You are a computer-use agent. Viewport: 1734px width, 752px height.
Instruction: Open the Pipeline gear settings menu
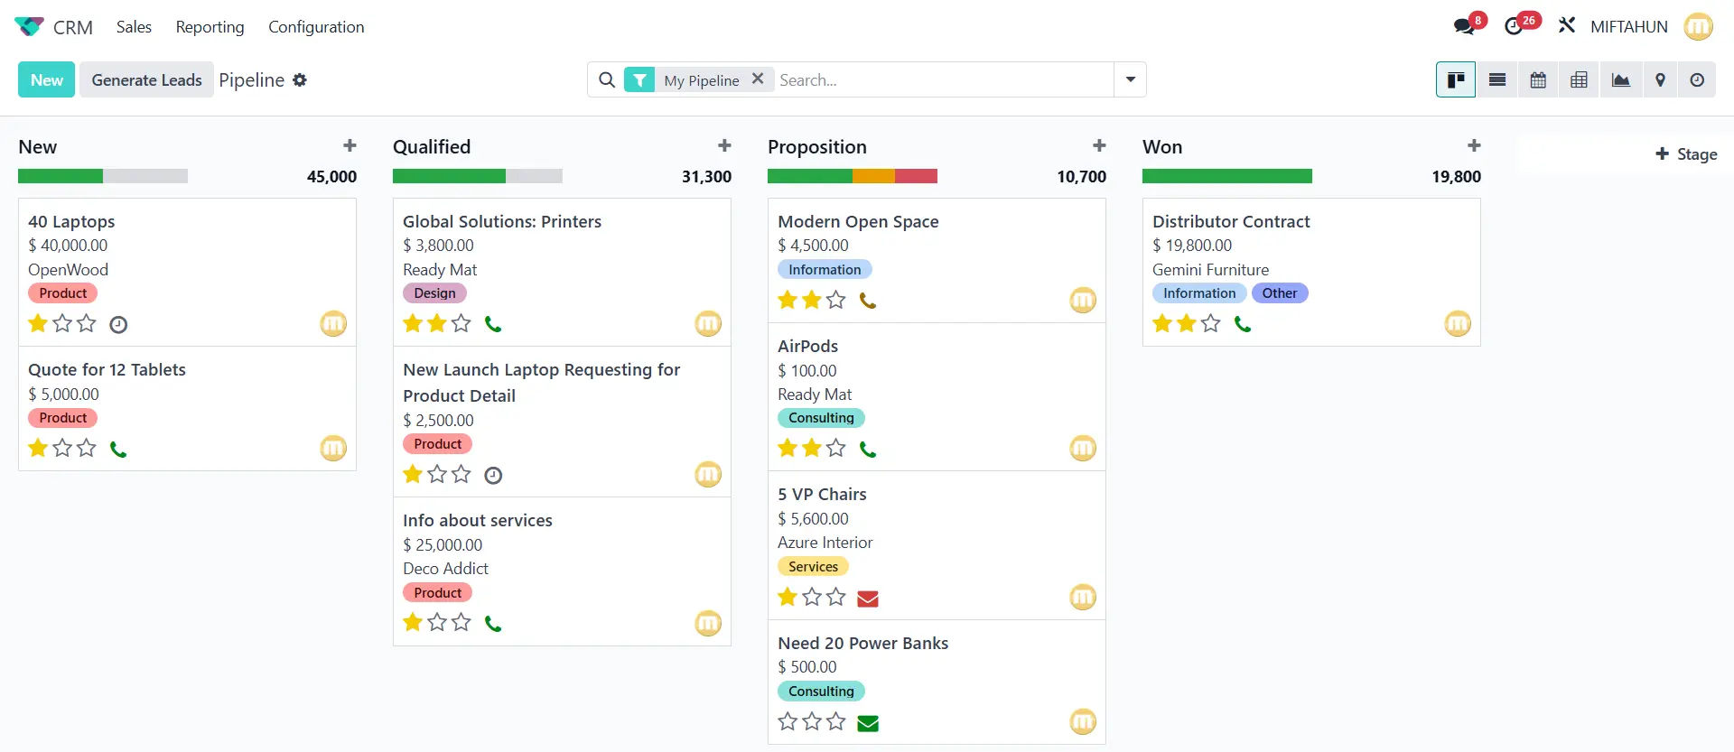click(300, 80)
